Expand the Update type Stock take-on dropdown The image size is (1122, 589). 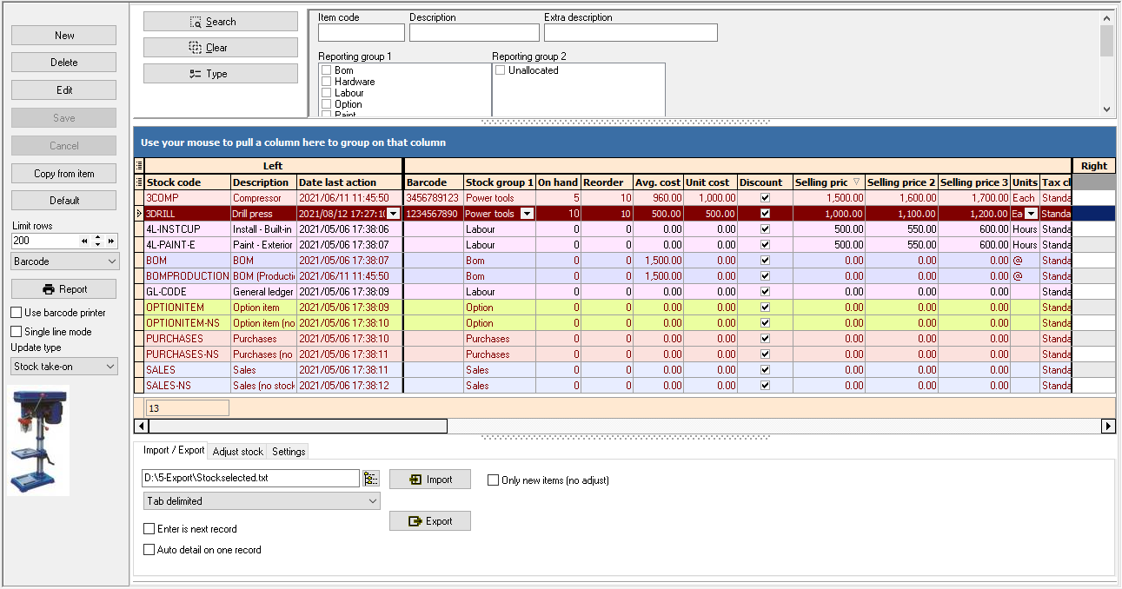[x=65, y=367]
